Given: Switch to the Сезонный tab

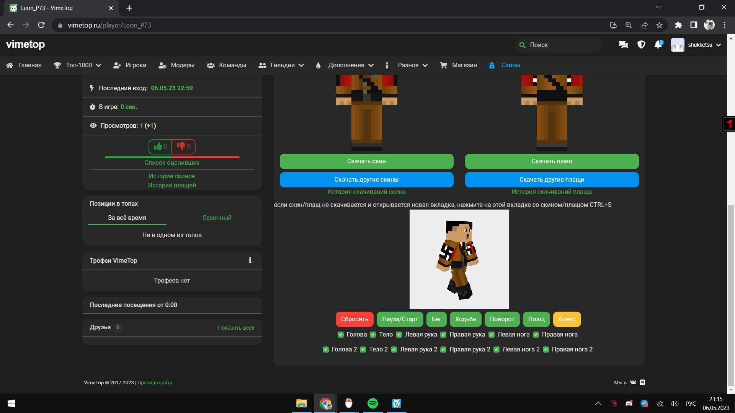Looking at the screenshot, I should tap(217, 218).
